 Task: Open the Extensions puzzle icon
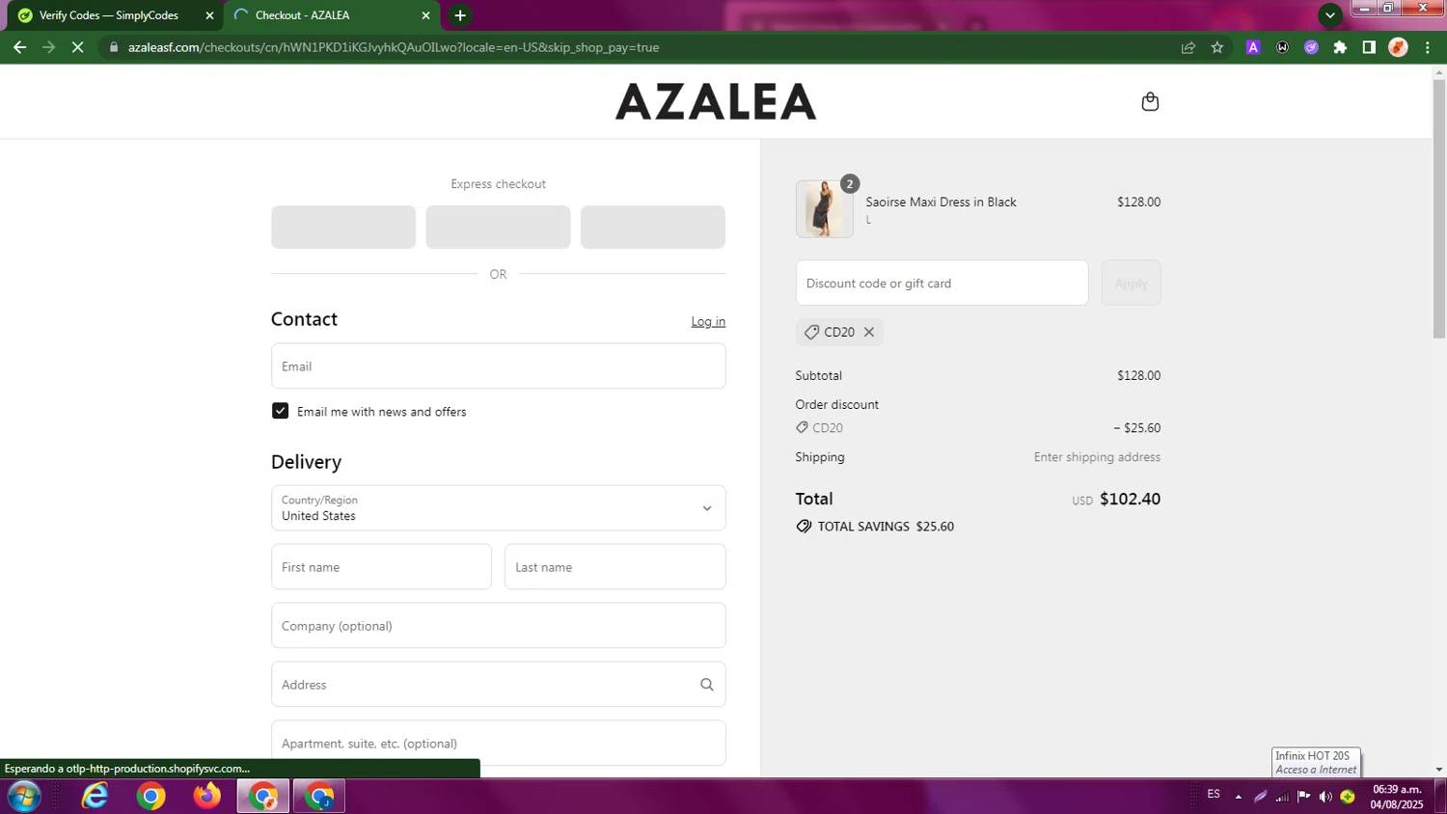coord(1340,47)
